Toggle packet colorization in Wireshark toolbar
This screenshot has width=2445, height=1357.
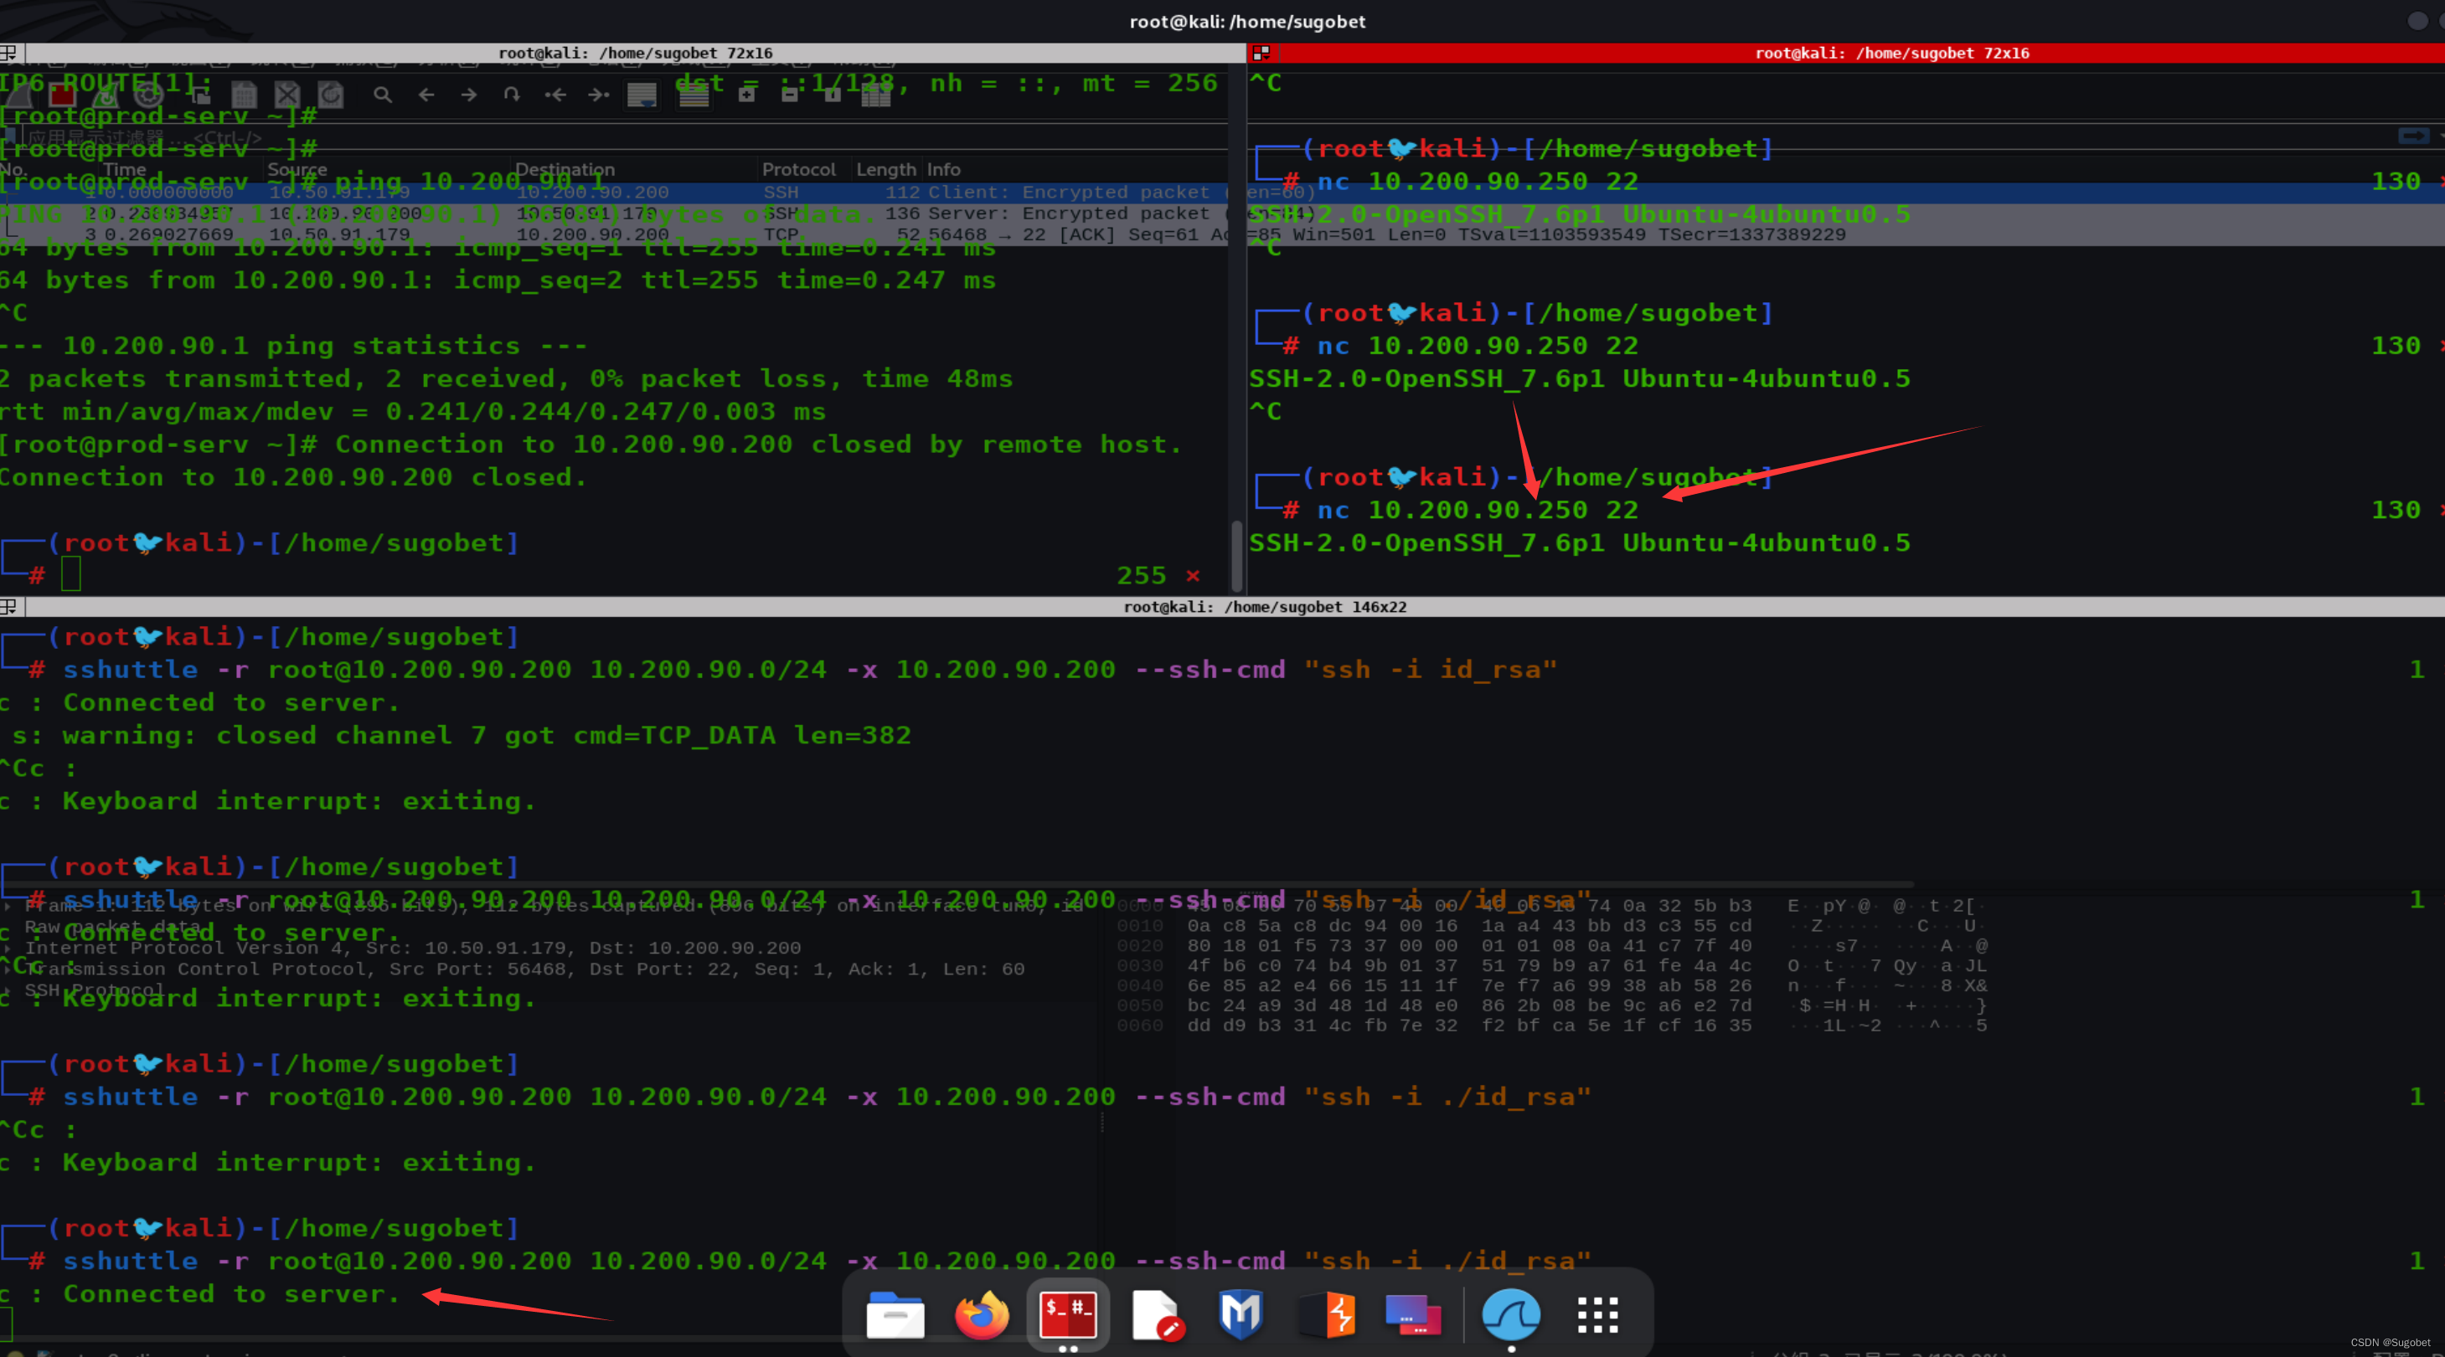(x=694, y=95)
